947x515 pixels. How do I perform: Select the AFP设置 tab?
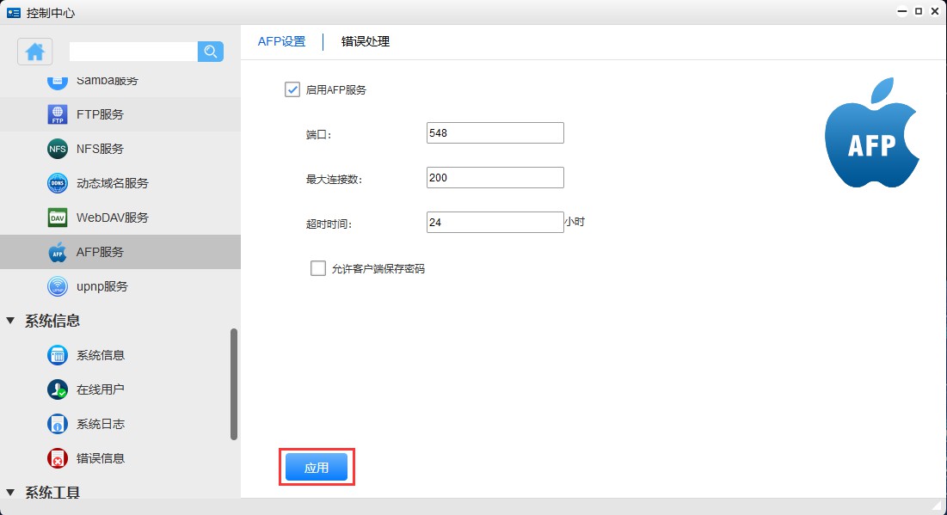(x=281, y=41)
